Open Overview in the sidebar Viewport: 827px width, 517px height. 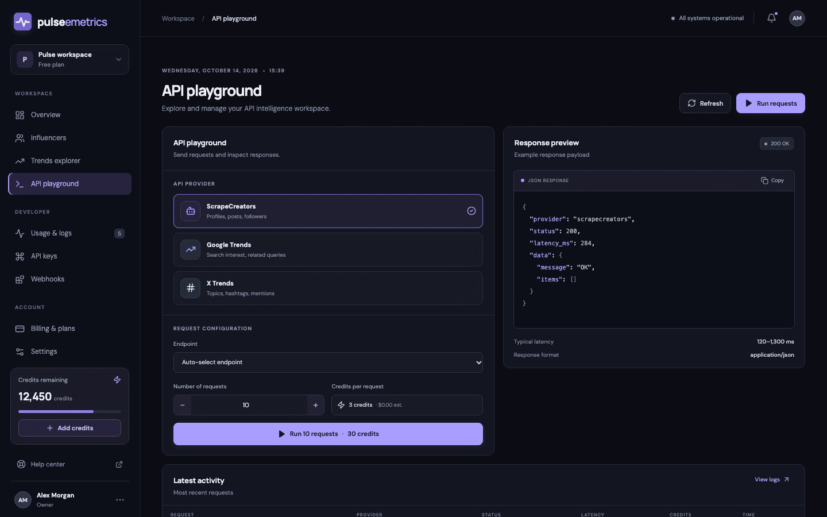tap(69, 115)
